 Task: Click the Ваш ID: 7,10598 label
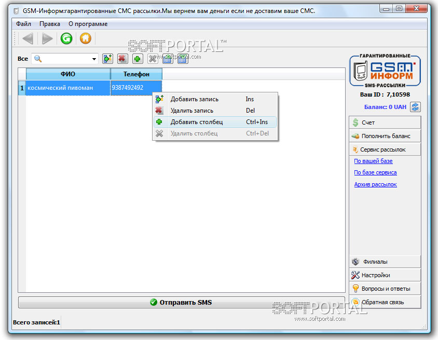pyautogui.click(x=385, y=94)
